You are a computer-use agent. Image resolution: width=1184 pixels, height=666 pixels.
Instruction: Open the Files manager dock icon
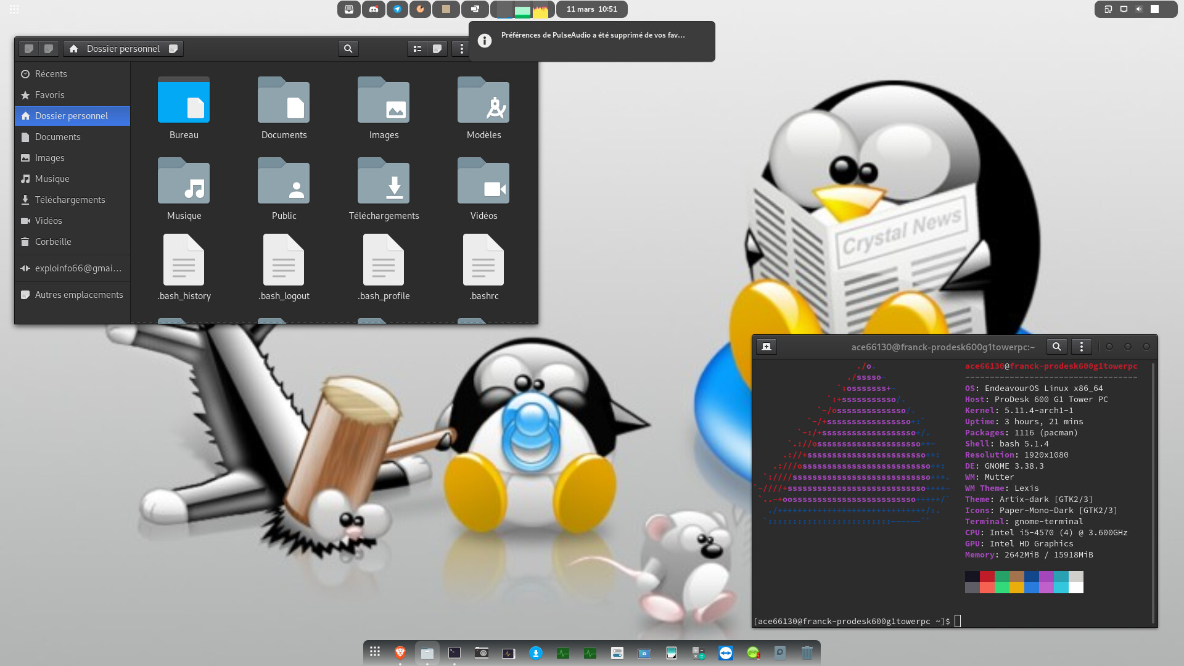coord(427,652)
